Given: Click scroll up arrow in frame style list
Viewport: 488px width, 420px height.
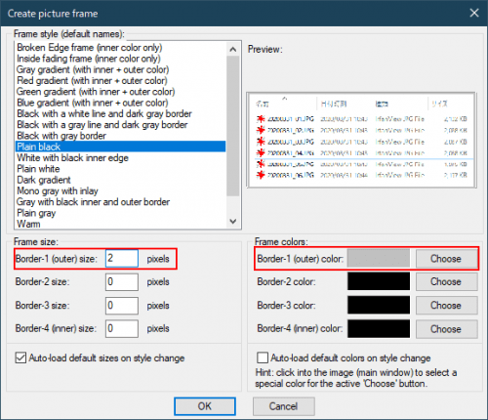Looking at the screenshot, I should point(233,49).
